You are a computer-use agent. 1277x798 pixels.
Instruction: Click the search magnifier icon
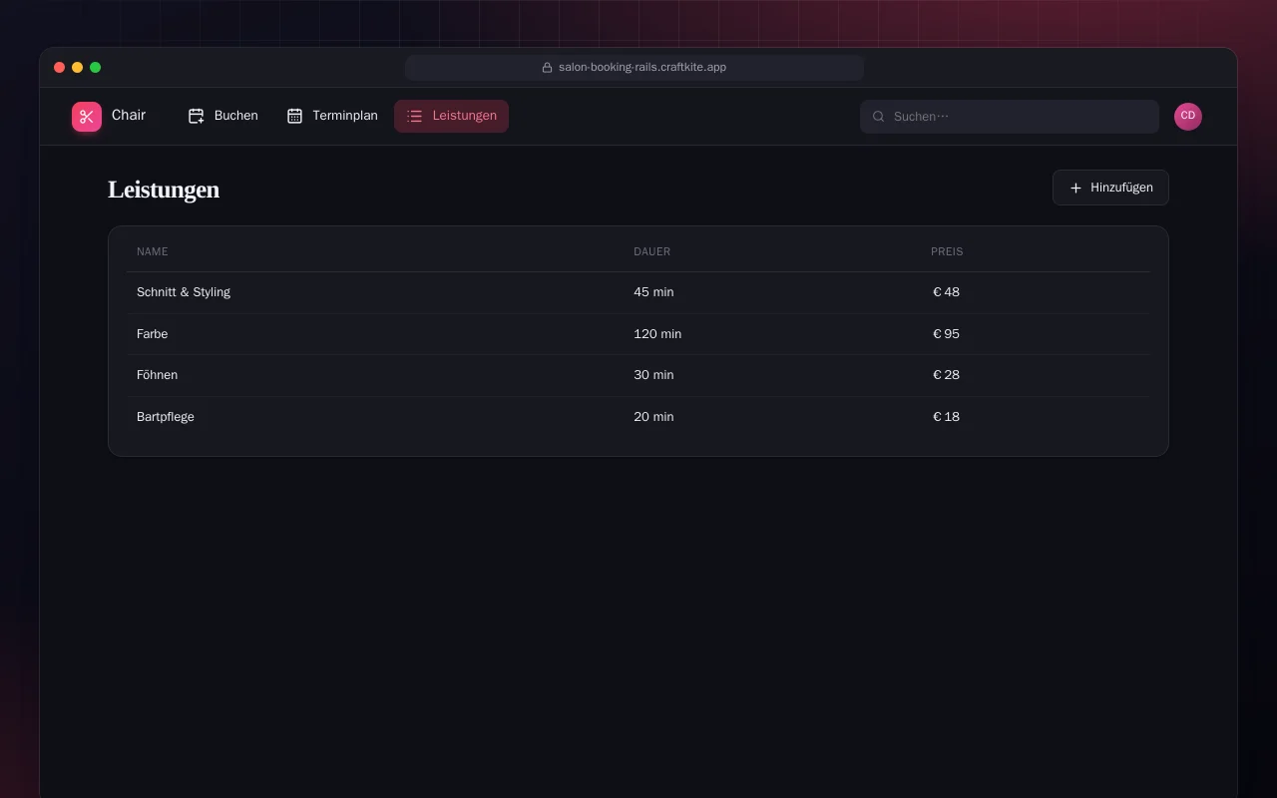click(x=879, y=117)
